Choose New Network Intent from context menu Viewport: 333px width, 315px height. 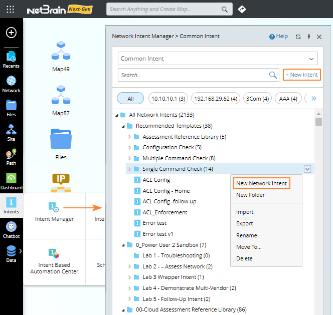[x=261, y=183]
